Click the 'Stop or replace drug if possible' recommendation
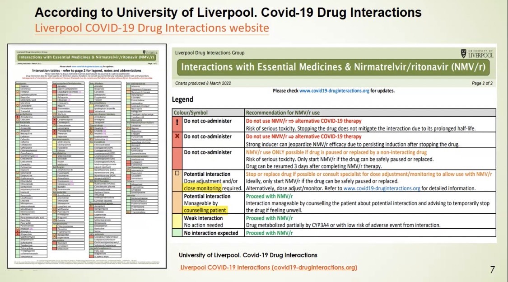This screenshot has height=282, width=508. click(368, 174)
